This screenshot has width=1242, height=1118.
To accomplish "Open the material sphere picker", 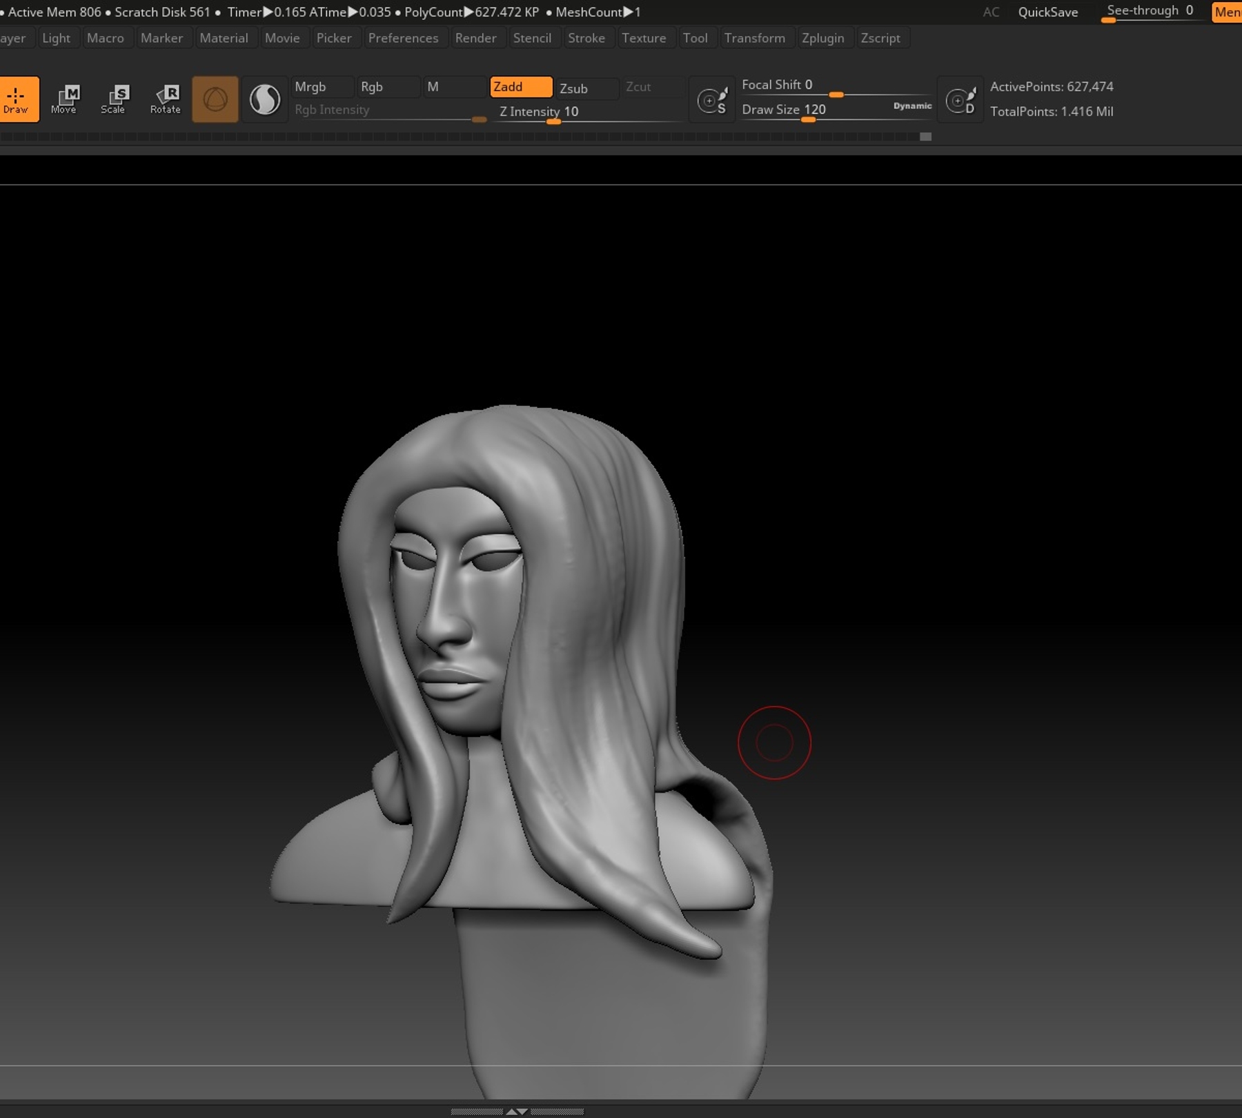I will [x=265, y=99].
